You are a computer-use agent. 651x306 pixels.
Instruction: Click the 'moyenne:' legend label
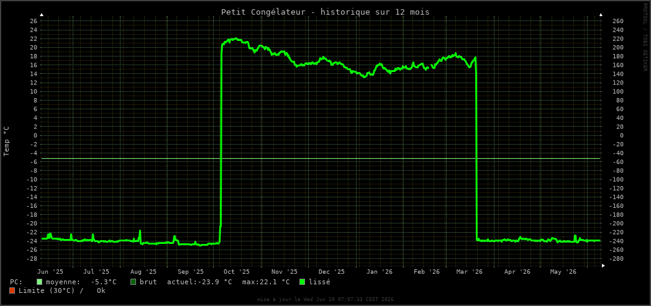(63, 282)
